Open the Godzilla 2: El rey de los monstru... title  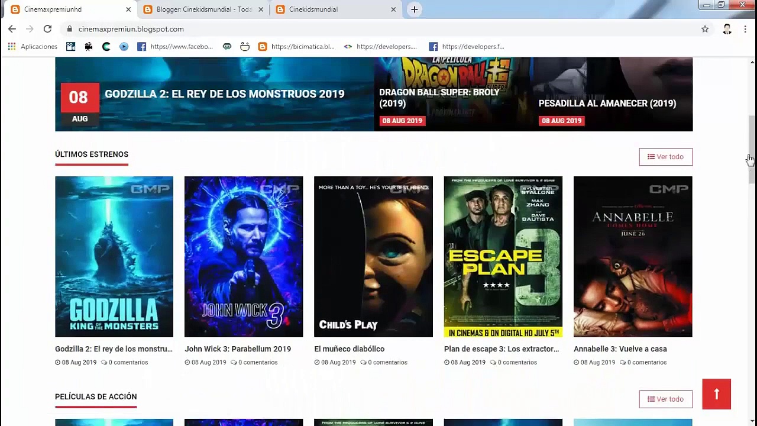(x=114, y=349)
